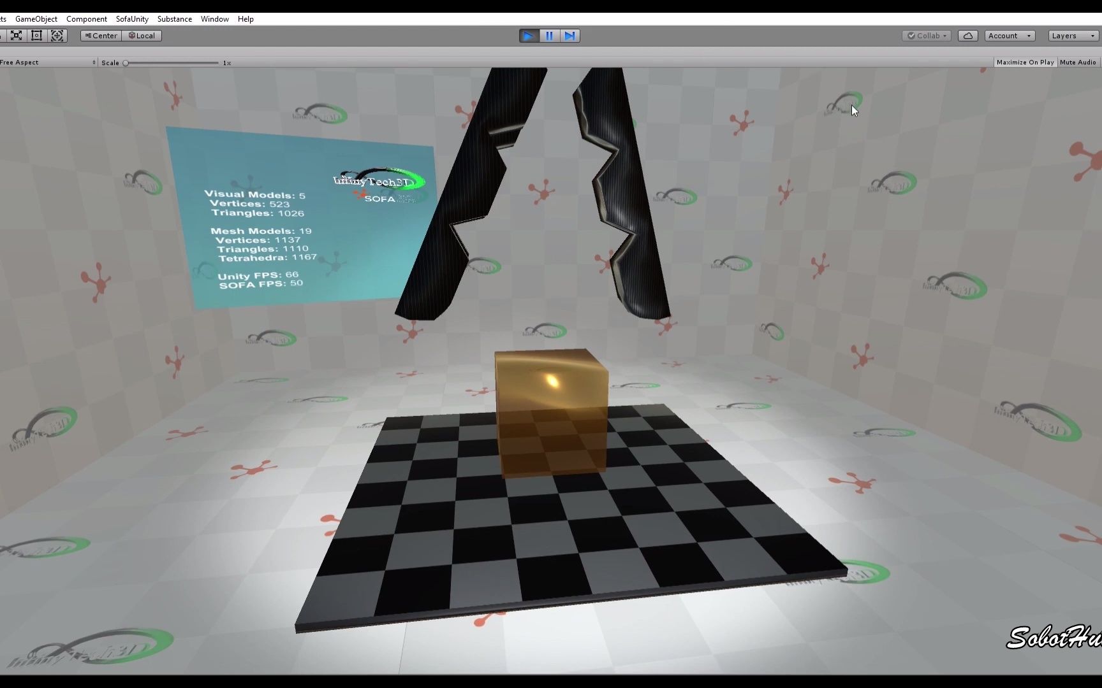Viewport: 1102px width, 688px height.
Task: Open the Window menu
Action: tap(214, 19)
